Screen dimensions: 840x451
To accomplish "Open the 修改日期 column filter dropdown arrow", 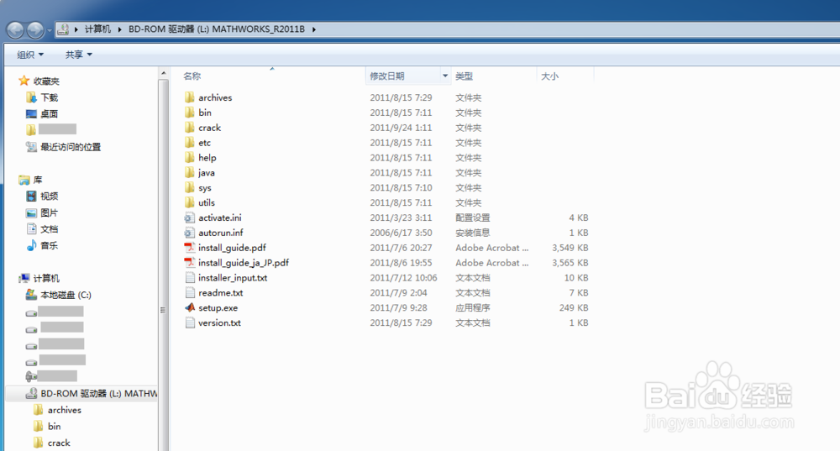I will [445, 76].
